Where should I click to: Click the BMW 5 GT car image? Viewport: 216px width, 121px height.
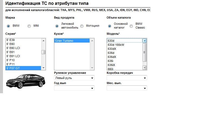[26, 81]
